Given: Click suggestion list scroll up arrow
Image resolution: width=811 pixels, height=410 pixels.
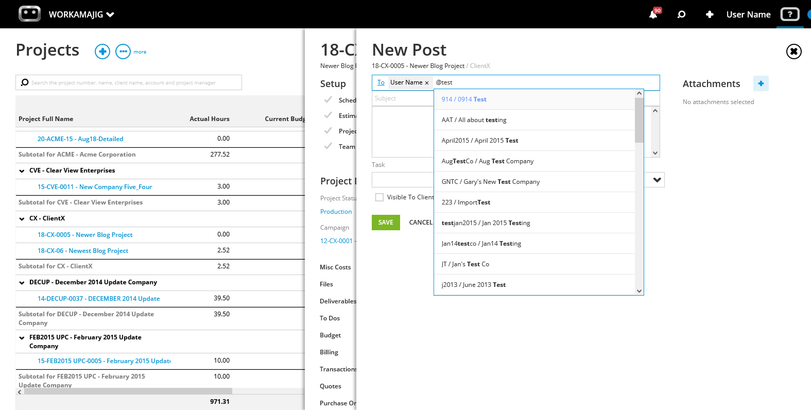Looking at the screenshot, I should coord(639,93).
